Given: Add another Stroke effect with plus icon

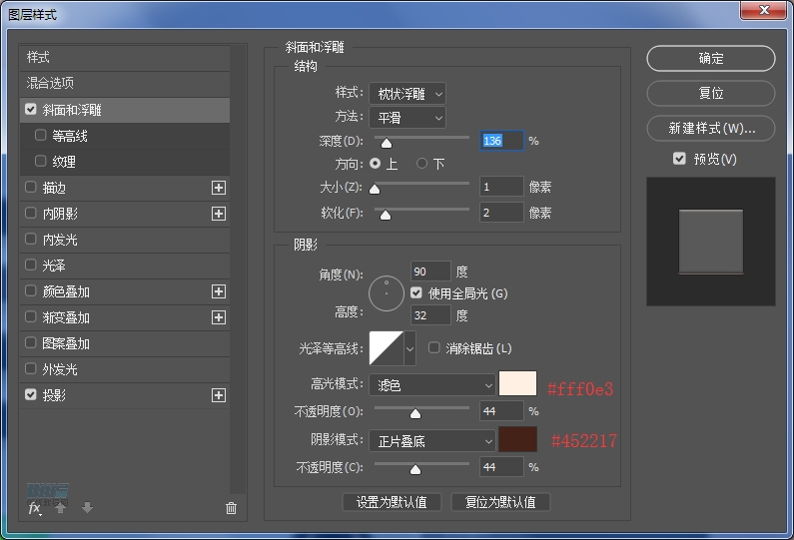Looking at the screenshot, I should (219, 188).
